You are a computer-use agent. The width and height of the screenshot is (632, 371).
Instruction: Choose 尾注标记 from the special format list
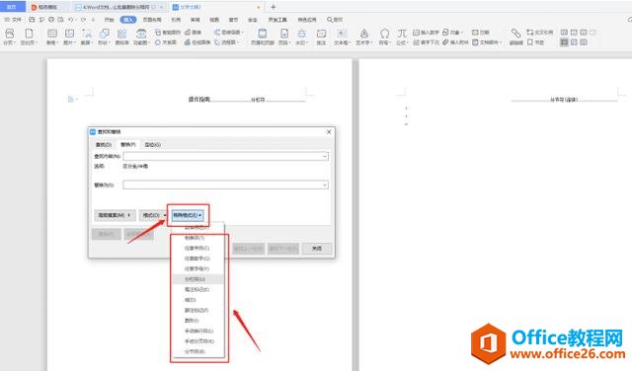pyautogui.click(x=197, y=289)
